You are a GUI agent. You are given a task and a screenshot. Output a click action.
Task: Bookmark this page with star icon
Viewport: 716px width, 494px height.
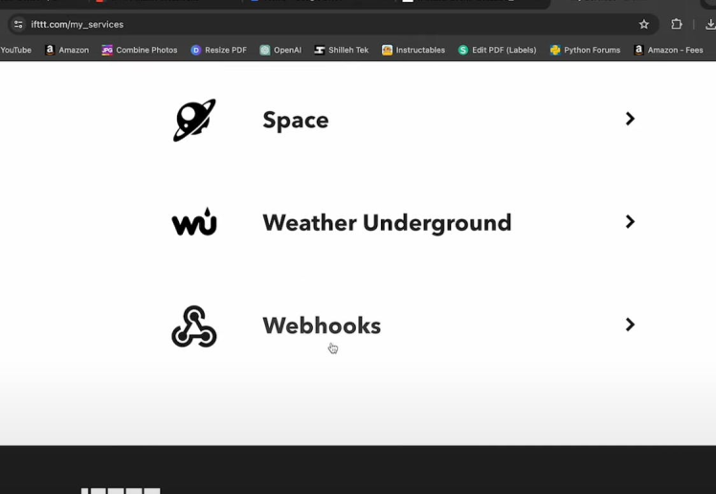644,24
